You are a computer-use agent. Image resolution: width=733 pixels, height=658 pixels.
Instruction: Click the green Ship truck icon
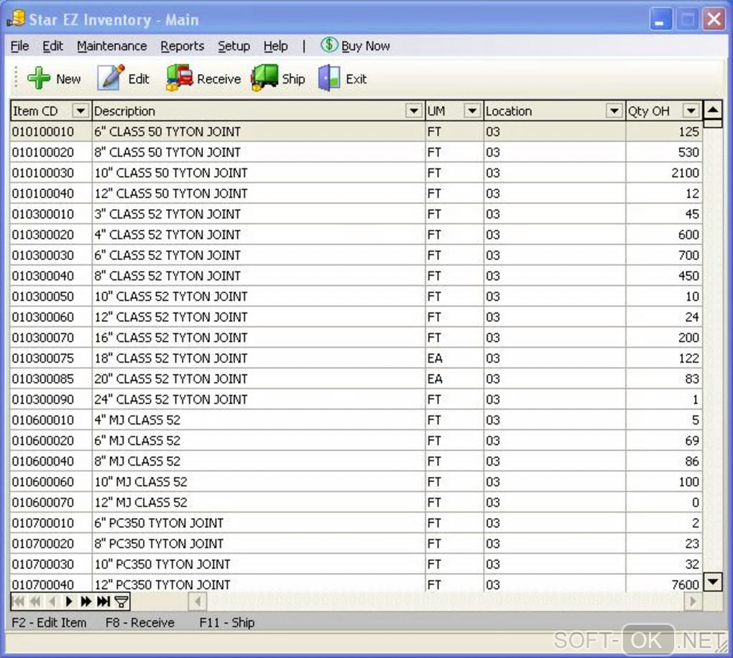coord(264,78)
